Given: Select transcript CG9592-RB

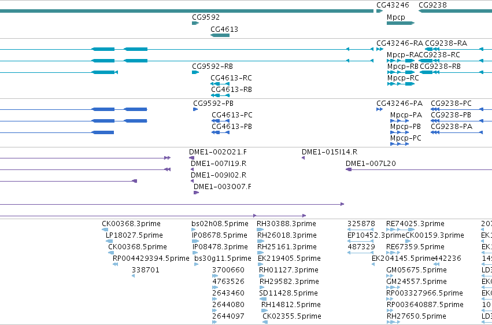Looking at the screenshot, I should [212, 67].
